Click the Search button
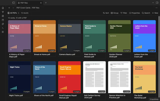Viewport: 160px width, 101px height. 146,13
